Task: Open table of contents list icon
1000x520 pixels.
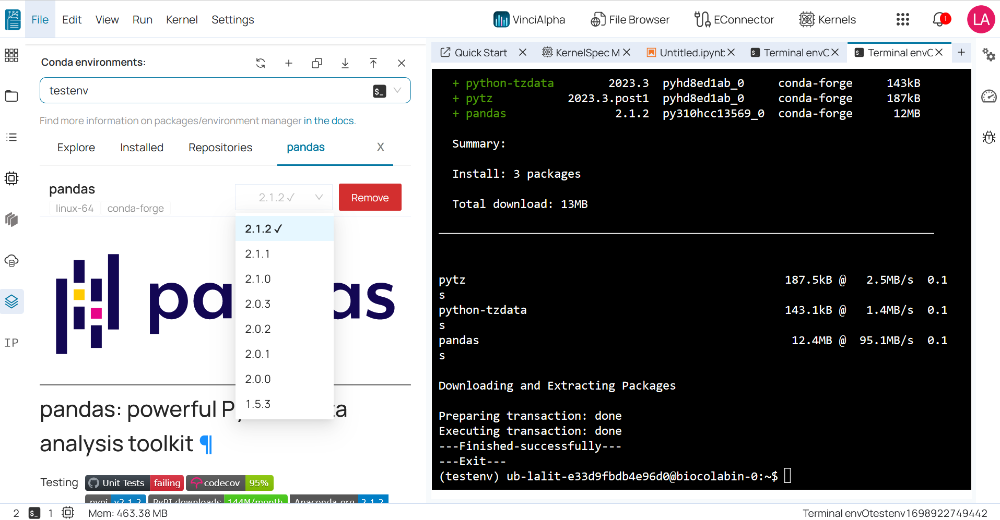Action: (11, 137)
